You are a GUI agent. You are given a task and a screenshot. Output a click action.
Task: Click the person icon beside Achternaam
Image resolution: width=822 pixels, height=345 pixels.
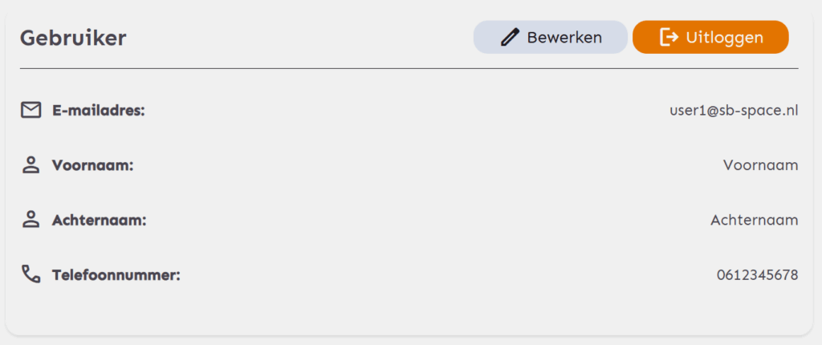click(x=31, y=220)
